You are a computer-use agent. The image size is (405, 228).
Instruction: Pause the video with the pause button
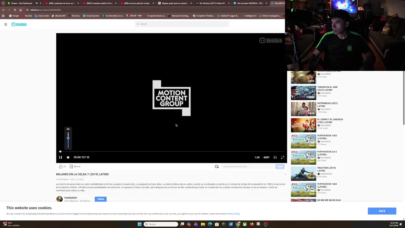click(x=60, y=157)
